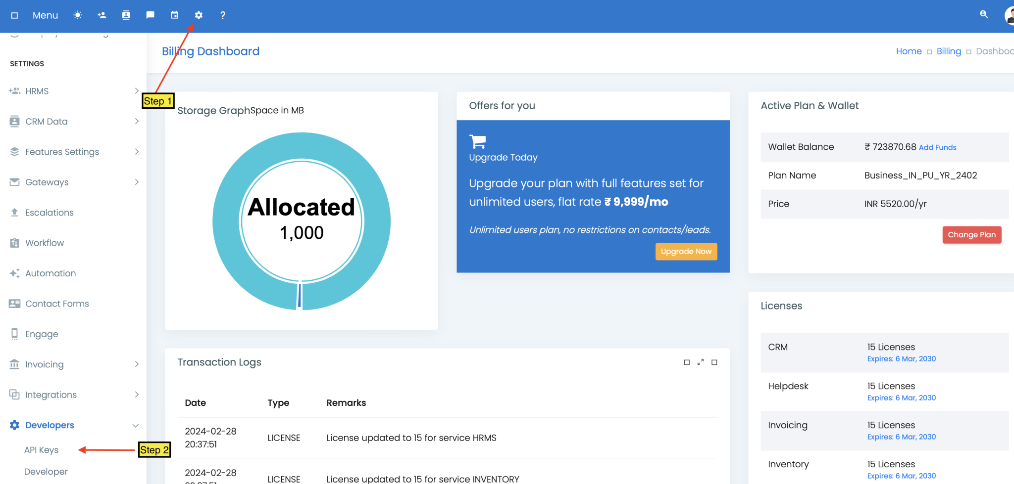1014x484 pixels.
Task: Expand the Invoicing sidebar section
Action: tap(136, 364)
